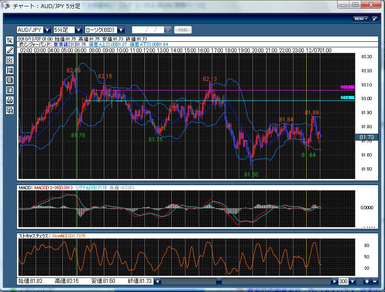The height and width of the screenshot is (292, 385).
Task: Open the technical indicator chart tool
Action: point(10,60)
